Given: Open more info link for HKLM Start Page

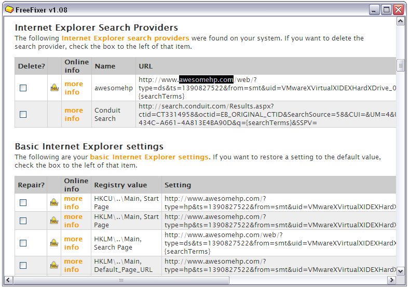Looking at the screenshot, I should [73, 221].
